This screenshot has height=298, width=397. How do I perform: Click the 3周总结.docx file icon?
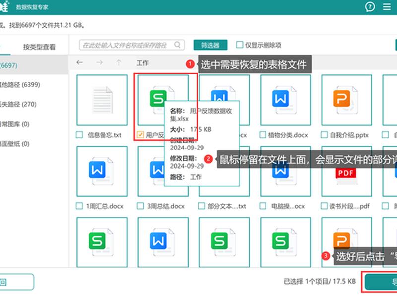pyautogui.click(x=157, y=171)
